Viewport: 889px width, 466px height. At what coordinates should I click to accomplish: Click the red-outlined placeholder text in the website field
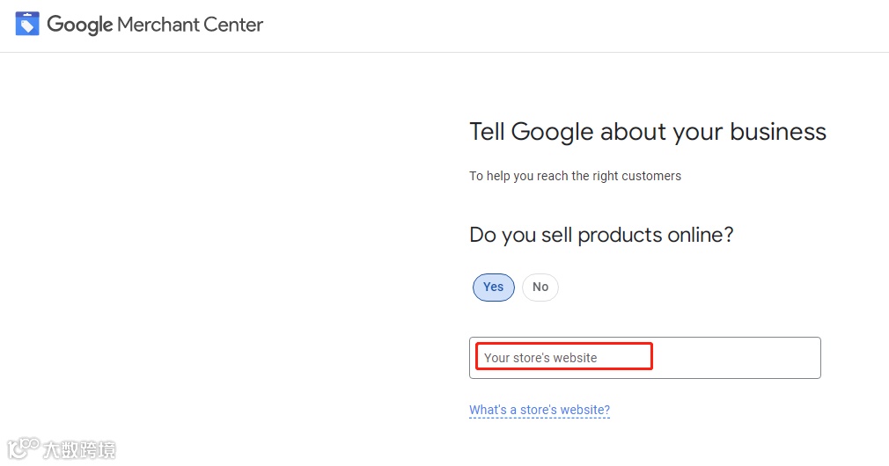(x=540, y=358)
